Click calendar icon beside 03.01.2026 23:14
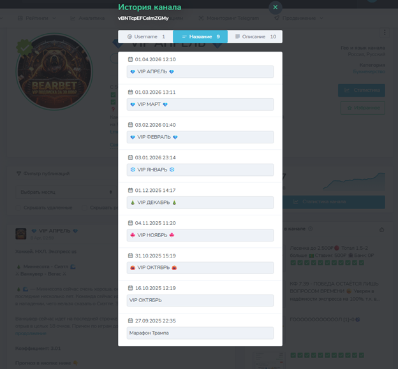Screen dimensions: 398x369 point(131,157)
